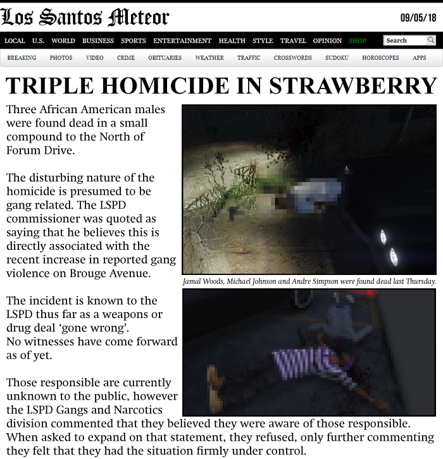Viewport: 443px width, 459px height.
Task: Visit the OPINION section
Action: 327,40
